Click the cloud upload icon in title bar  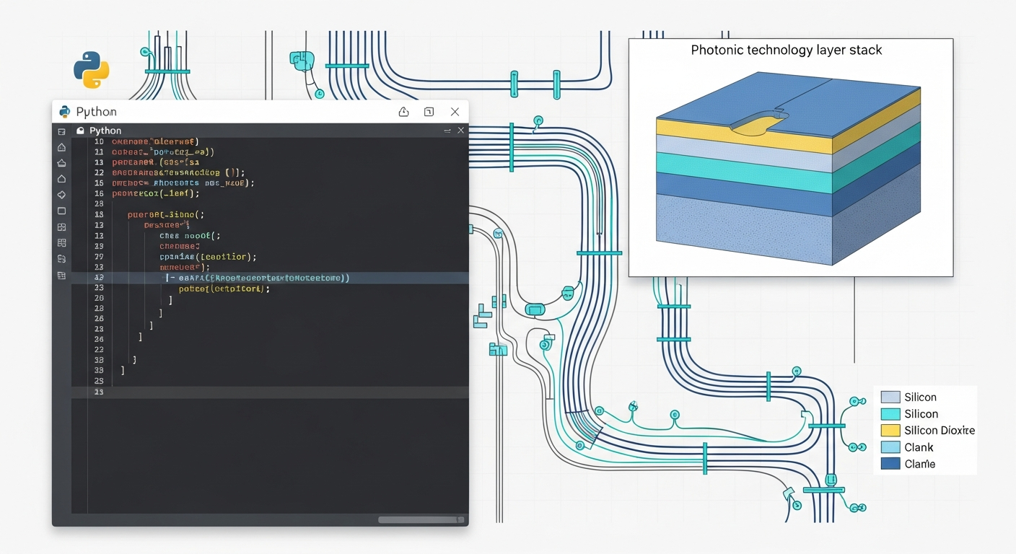[x=403, y=112]
